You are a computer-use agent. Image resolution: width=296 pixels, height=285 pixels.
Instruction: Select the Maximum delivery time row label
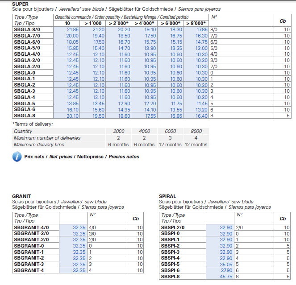click(x=39, y=145)
